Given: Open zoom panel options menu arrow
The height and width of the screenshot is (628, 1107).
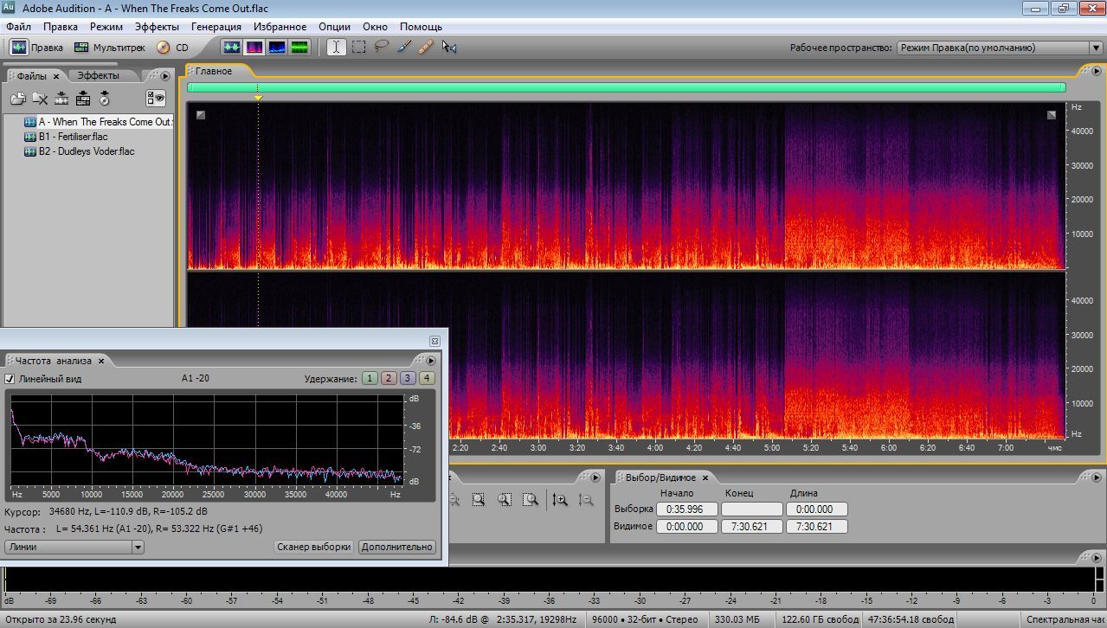Looking at the screenshot, I should tap(595, 477).
